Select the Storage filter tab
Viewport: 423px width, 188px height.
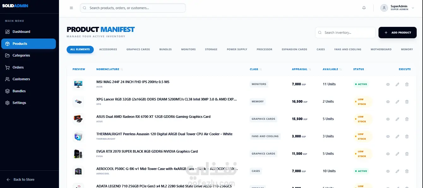coord(211,49)
